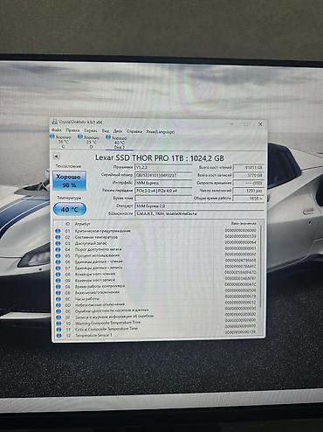Click status icon of row 02 Составная температура
The height and width of the screenshot is (432, 323).
point(58,237)
